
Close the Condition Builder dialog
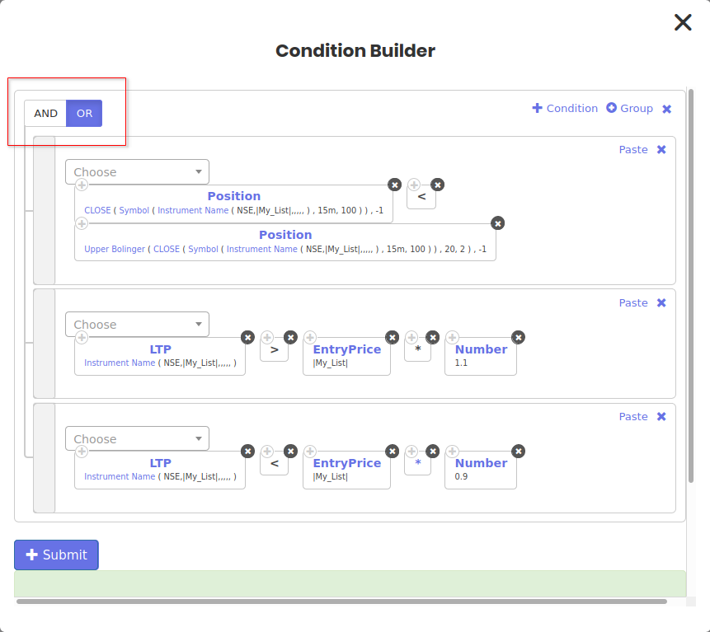pos(683,22)
